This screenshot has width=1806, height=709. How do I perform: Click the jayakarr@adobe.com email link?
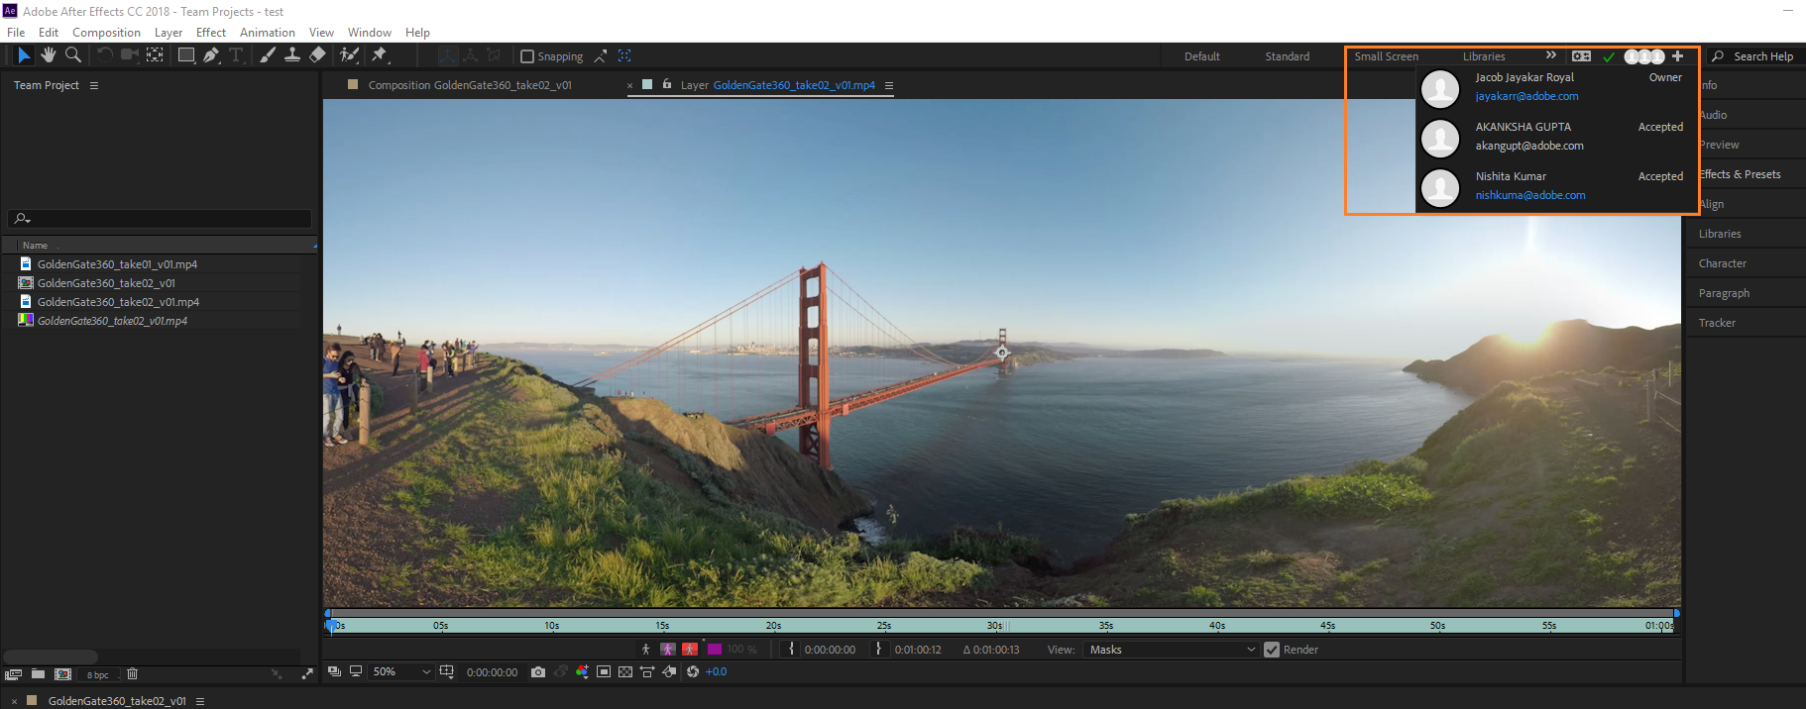pos(1526,96)
